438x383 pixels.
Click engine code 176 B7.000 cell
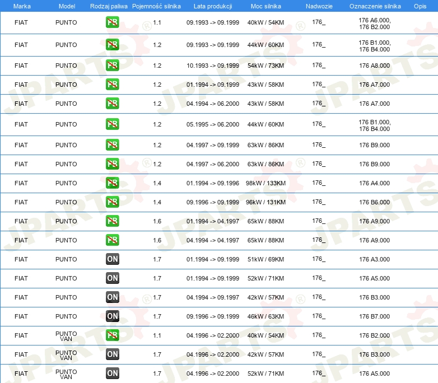click(x=374, y=316)
